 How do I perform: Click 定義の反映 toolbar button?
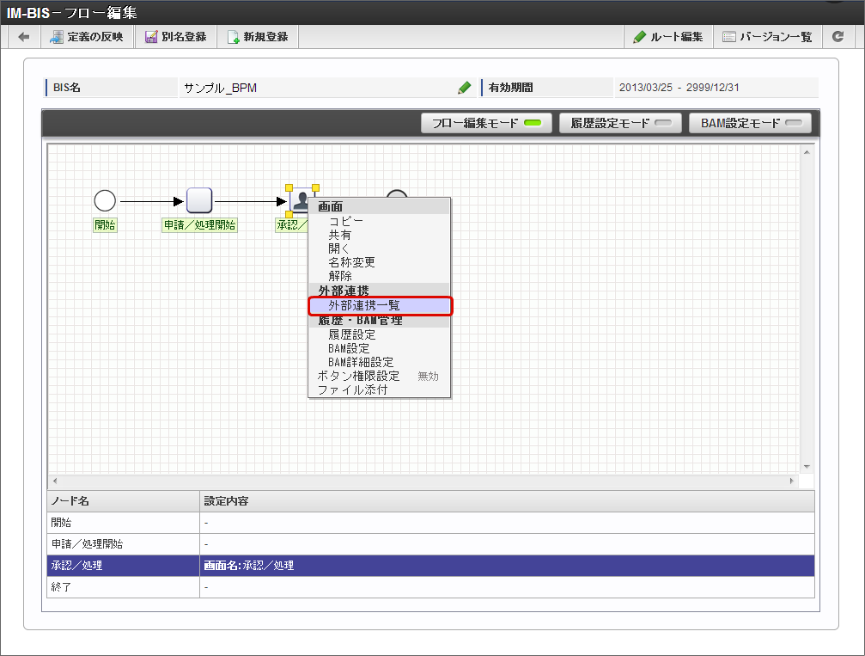(x=87, y=37)
